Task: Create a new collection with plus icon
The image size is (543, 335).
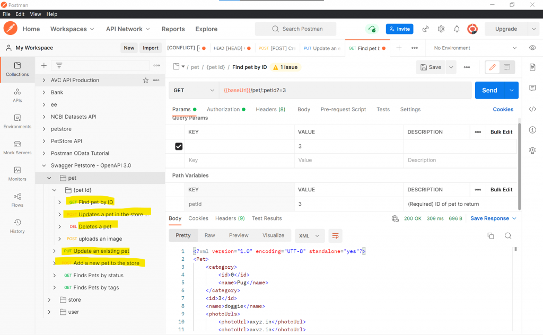Action: pyautogui.click(x=44, y=65)
